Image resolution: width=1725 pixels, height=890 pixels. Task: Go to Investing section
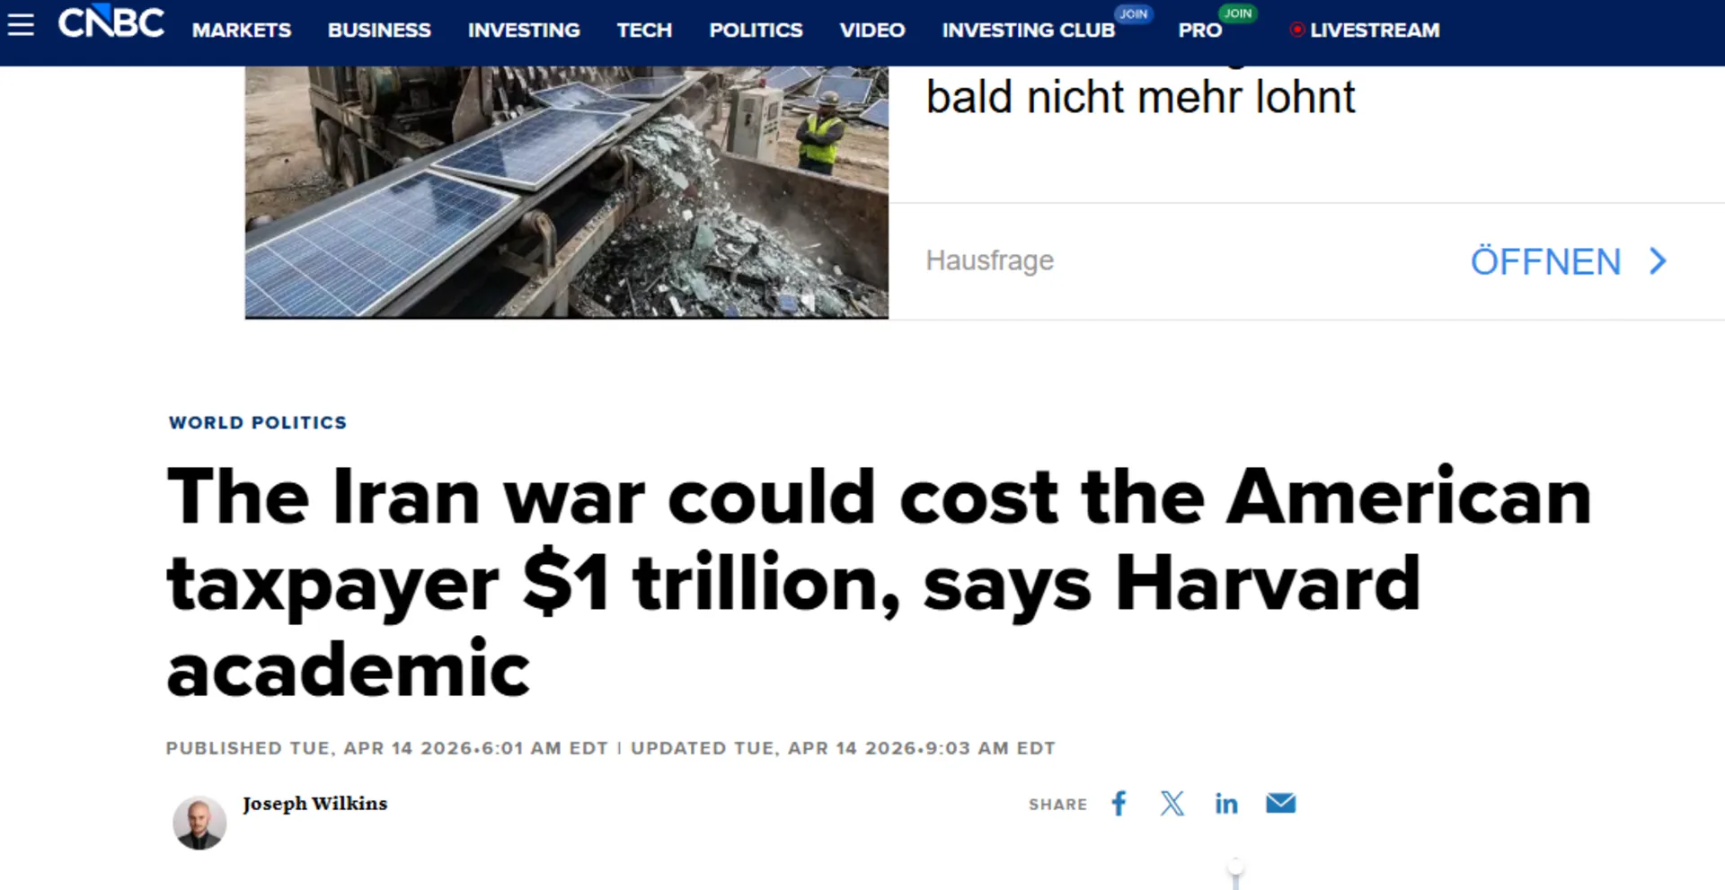[x=524, y=30]
